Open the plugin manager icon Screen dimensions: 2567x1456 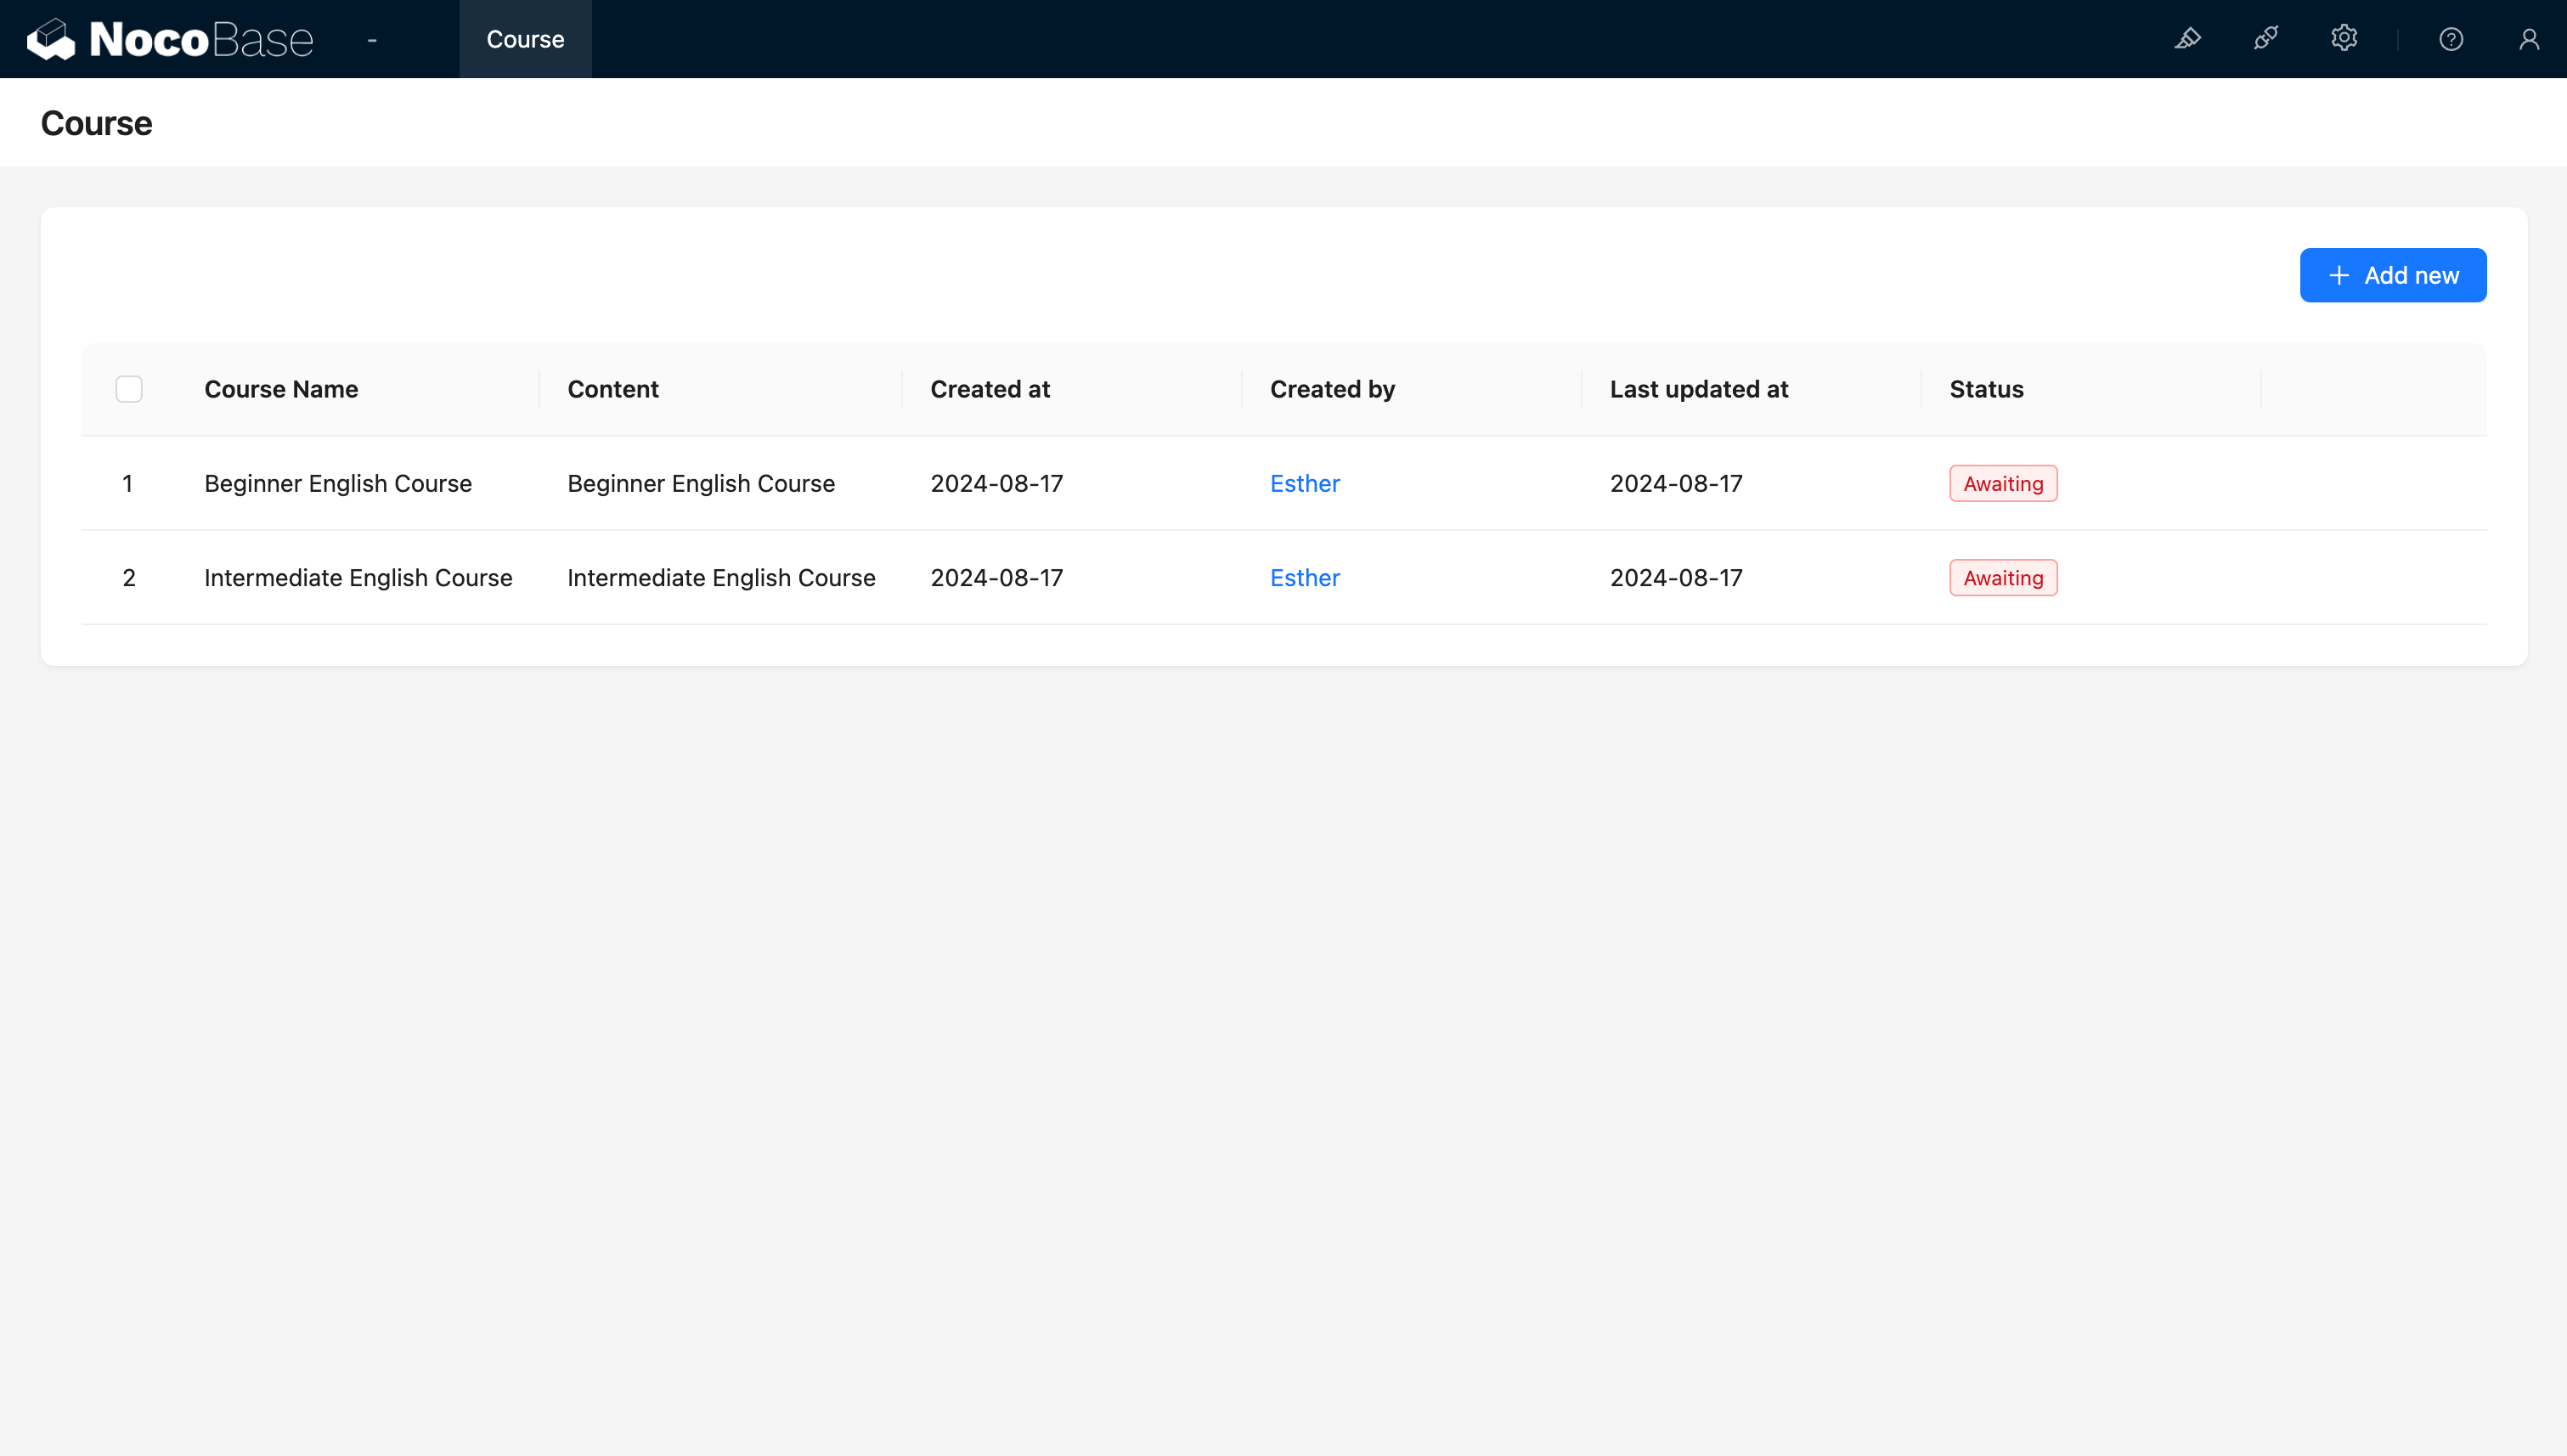click(x=2266, y=39)
